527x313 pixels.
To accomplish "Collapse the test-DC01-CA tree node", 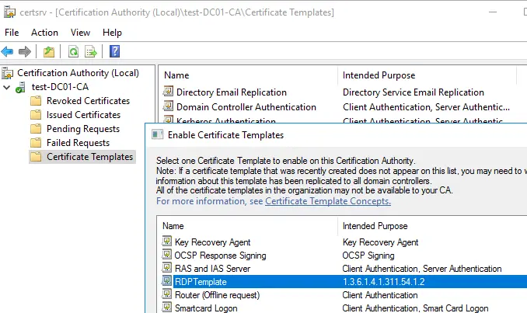I will pos(7,87).
